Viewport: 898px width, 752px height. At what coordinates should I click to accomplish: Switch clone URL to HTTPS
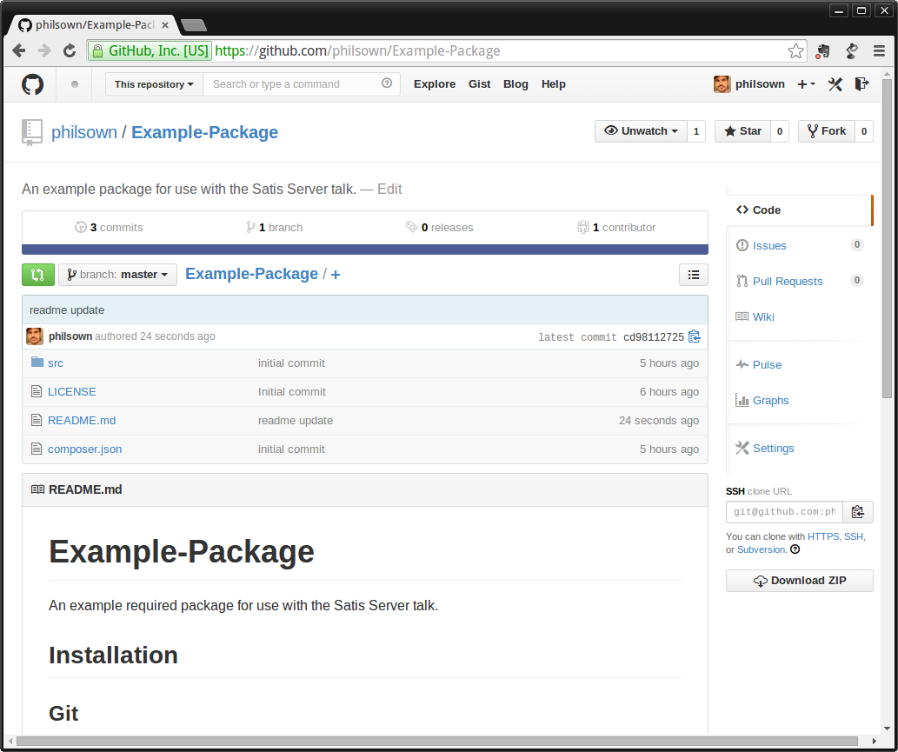tap(823, 536)
